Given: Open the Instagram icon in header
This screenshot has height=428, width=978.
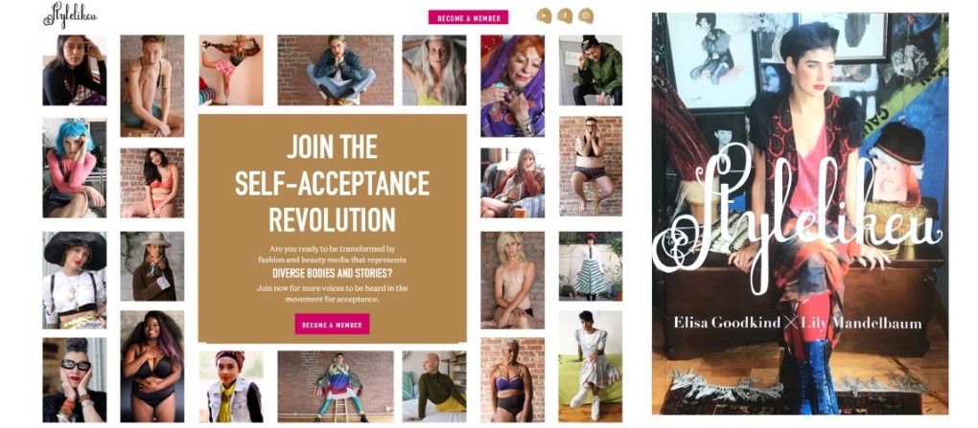Looking at the screenshot, I should click(x=585, y=15).
